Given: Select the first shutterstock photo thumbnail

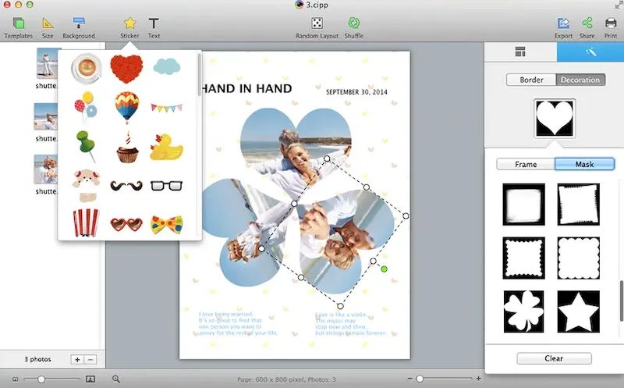Looking at the screenshot, I should point(47,63).
